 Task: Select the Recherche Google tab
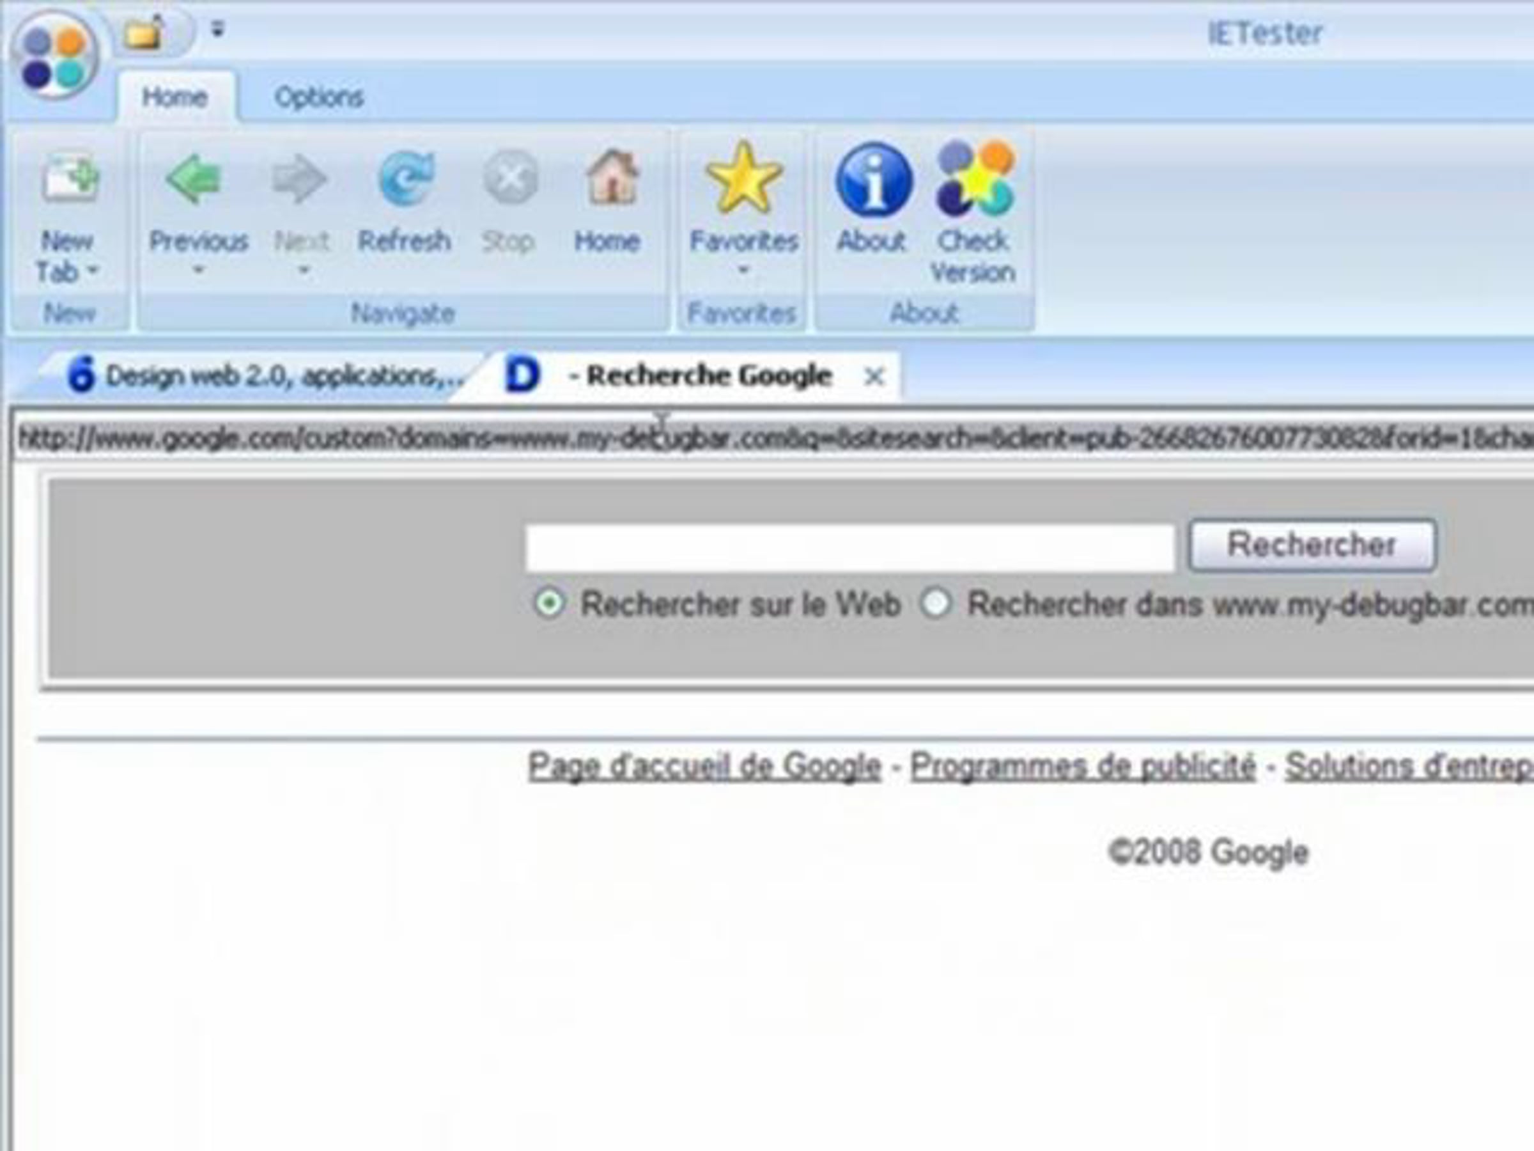pos(693,376)
